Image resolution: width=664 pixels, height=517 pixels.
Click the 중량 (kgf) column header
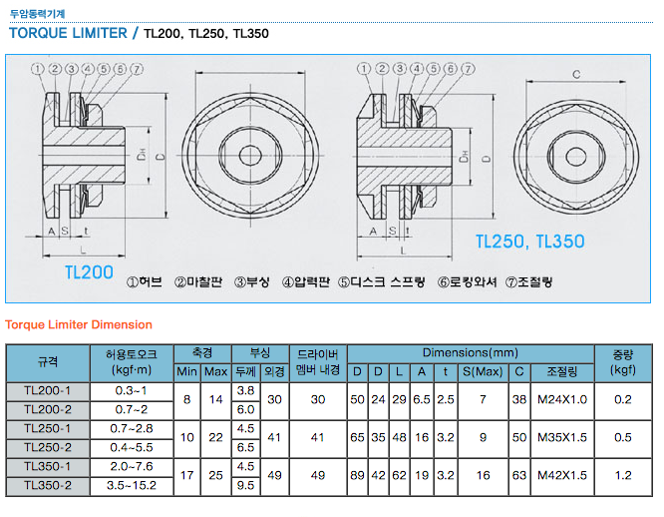click(x=623, y=361)
